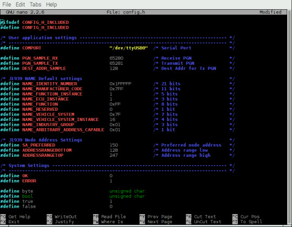Click the terminal's vertical scrollbar

click(x=290, y=117)
